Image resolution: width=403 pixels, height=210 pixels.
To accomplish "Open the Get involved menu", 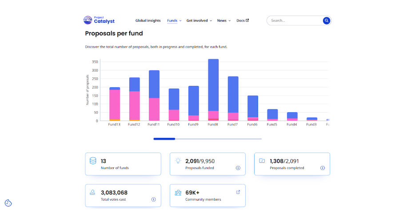I will click(x=197, y=20).
